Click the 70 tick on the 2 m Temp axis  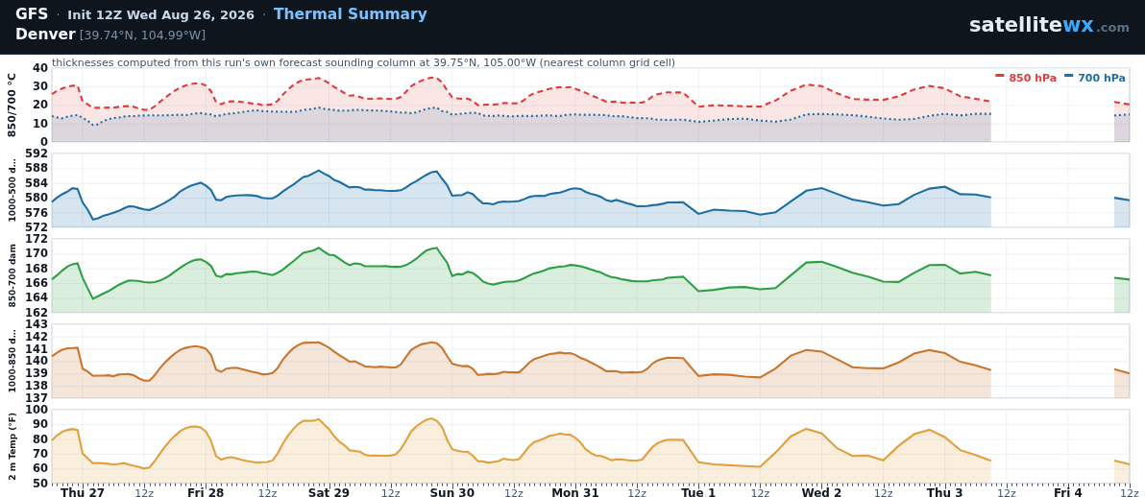click(41, 454)
